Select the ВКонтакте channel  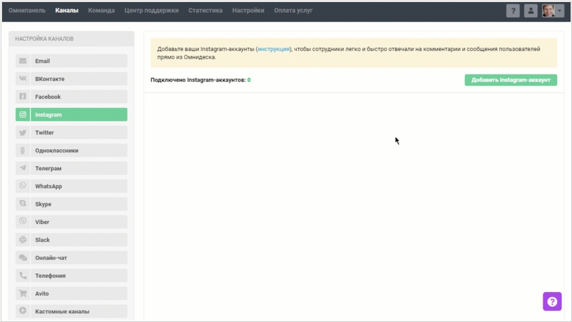71,79
